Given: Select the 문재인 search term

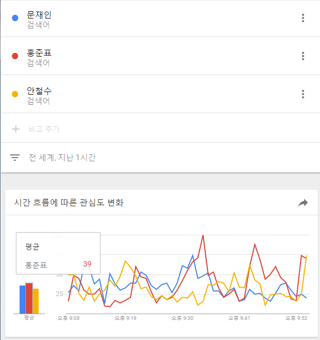Looking at the screenshot, I should click(39, 15).
